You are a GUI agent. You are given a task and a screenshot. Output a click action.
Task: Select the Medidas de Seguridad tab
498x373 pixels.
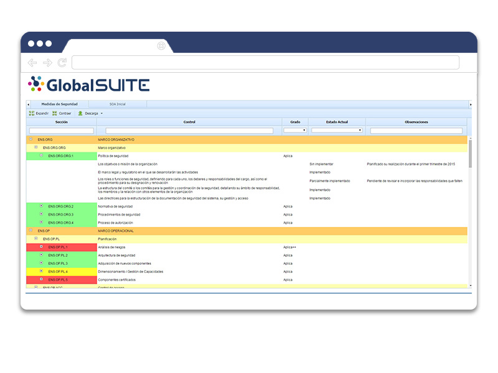coord(59,104)
